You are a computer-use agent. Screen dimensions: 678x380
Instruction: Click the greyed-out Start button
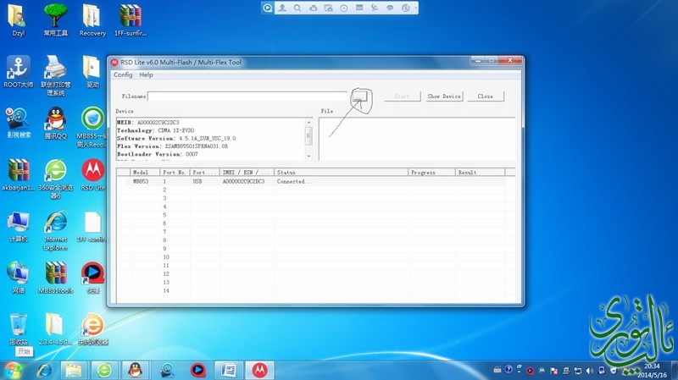pos(402,96)
